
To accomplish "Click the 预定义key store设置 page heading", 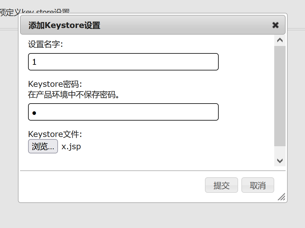I will (x=35, y=12).
